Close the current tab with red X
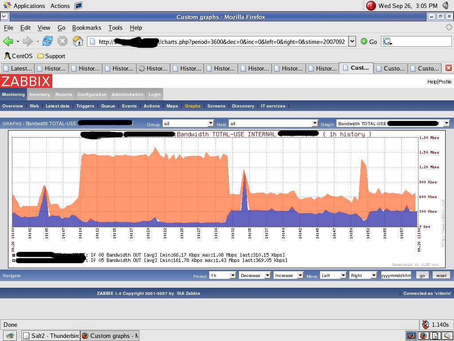The width and height of the screenshot is (454, 341). pyautogui.click(x=448, y=68)
